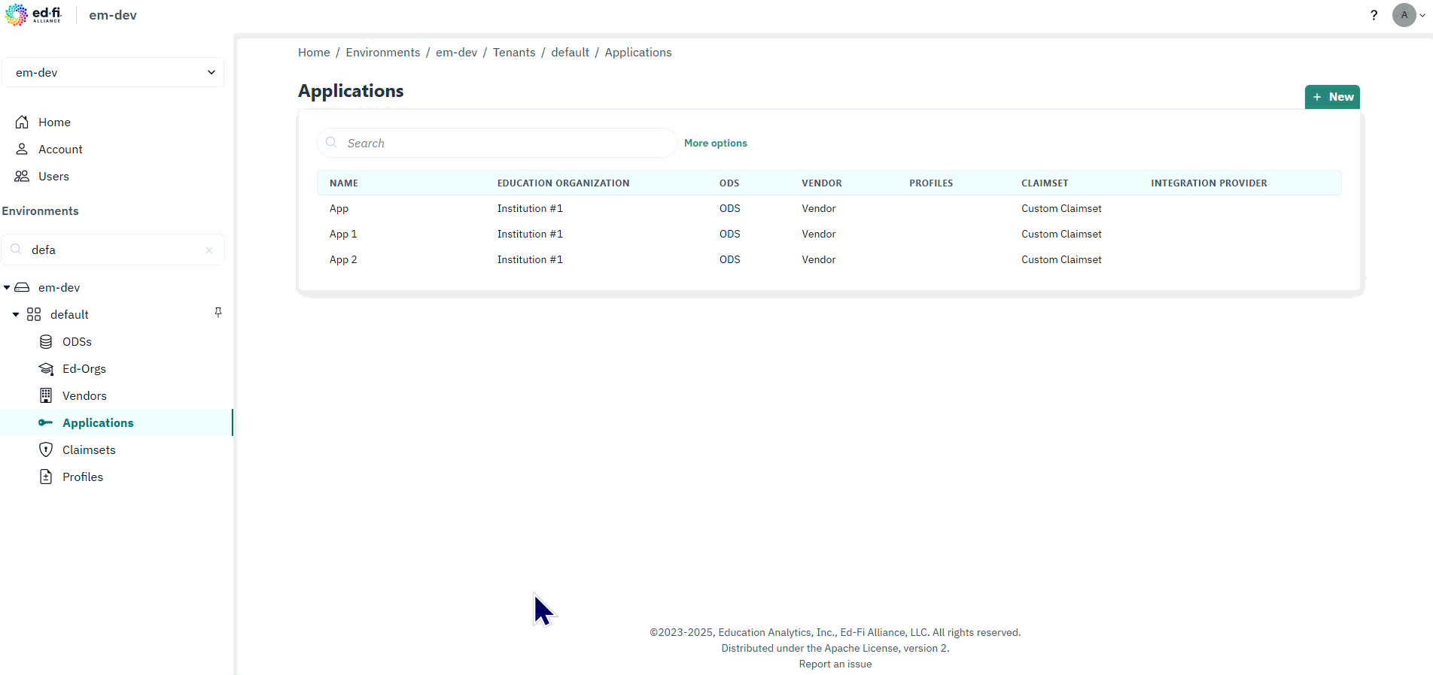Click the em-dev title in the header
The image size is (1433, 675).
tap(113, 15)
